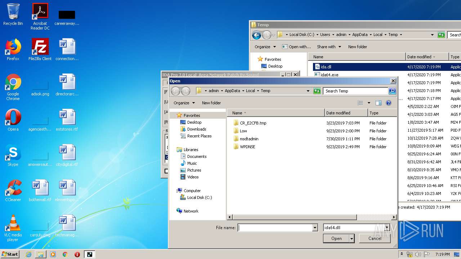Image resolution: width=461 pixels, height=259 pixels.
Task: Click the Open button in the dialog
Action: point(336,238)
